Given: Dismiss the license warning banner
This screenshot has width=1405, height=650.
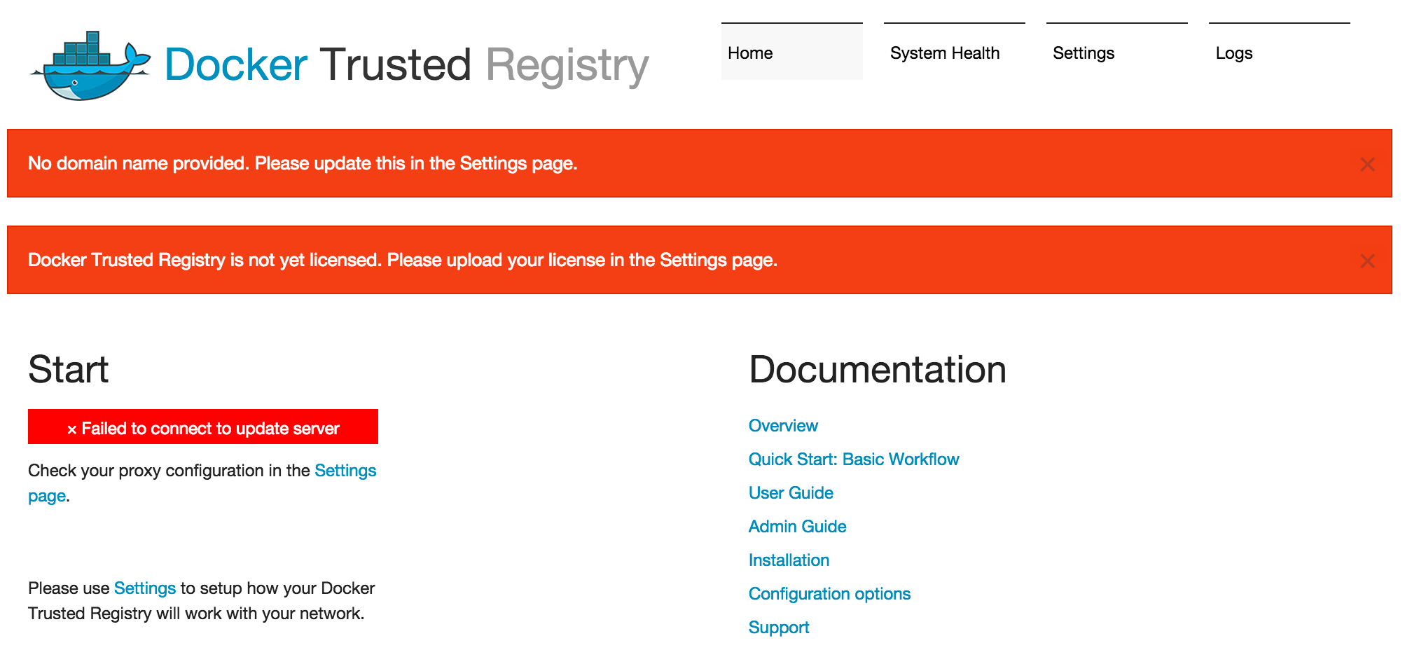Looking at the screenshot, I should click(x=1366, y=261).
